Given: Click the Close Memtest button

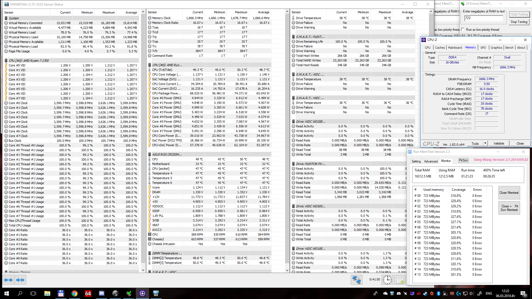Looking at the screenshot, I should click(x=509, y=193).
